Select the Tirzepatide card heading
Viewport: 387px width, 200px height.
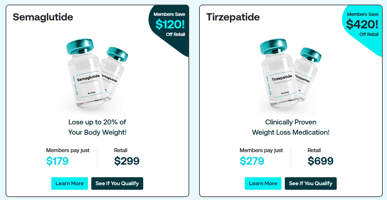tap(233, 17)
